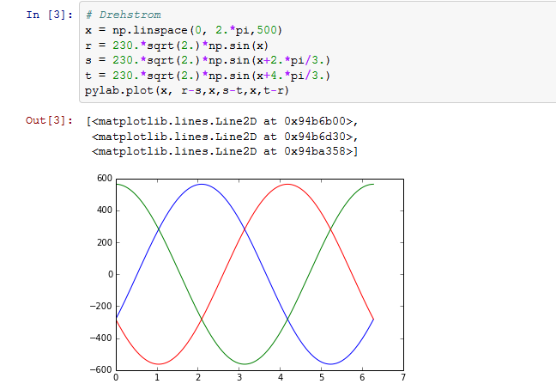Screen dimensions: 556x390
Task: Click output line ending with 0x94b6d30
Action: [225, 137]
